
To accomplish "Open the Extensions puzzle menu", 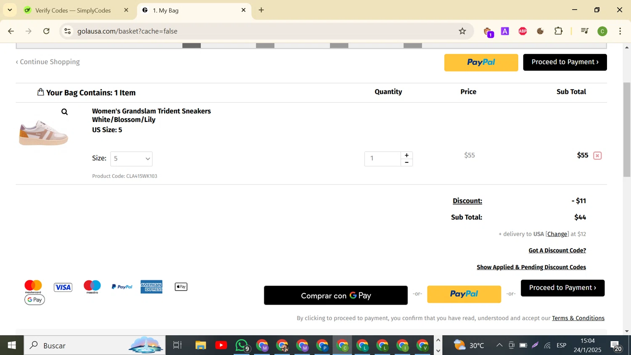I will point(559,31).
